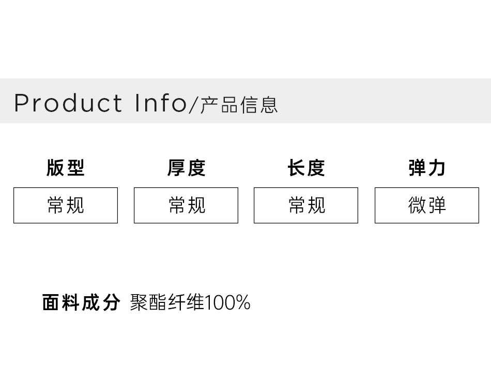Click the 成分 characters in the fabric label

[101, 302]
